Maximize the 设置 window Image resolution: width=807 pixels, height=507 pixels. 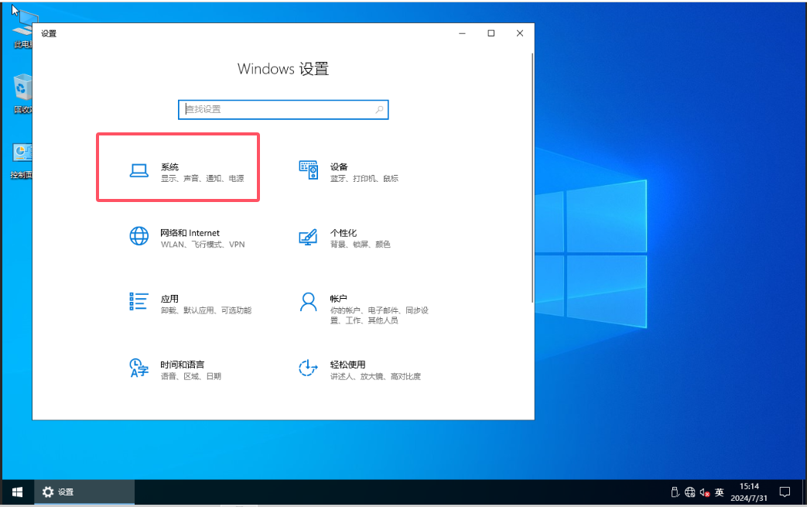coord(491,33)
